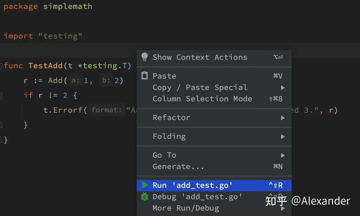
Task: Click the green Run triangle icon
Action: 145,185
